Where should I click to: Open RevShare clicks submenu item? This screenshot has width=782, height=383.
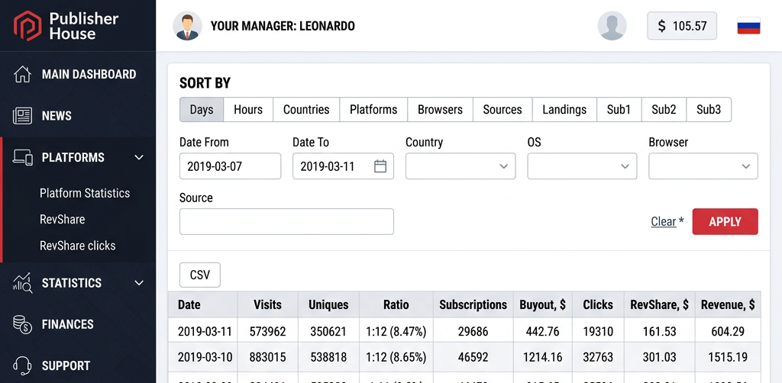pos(77,246)
